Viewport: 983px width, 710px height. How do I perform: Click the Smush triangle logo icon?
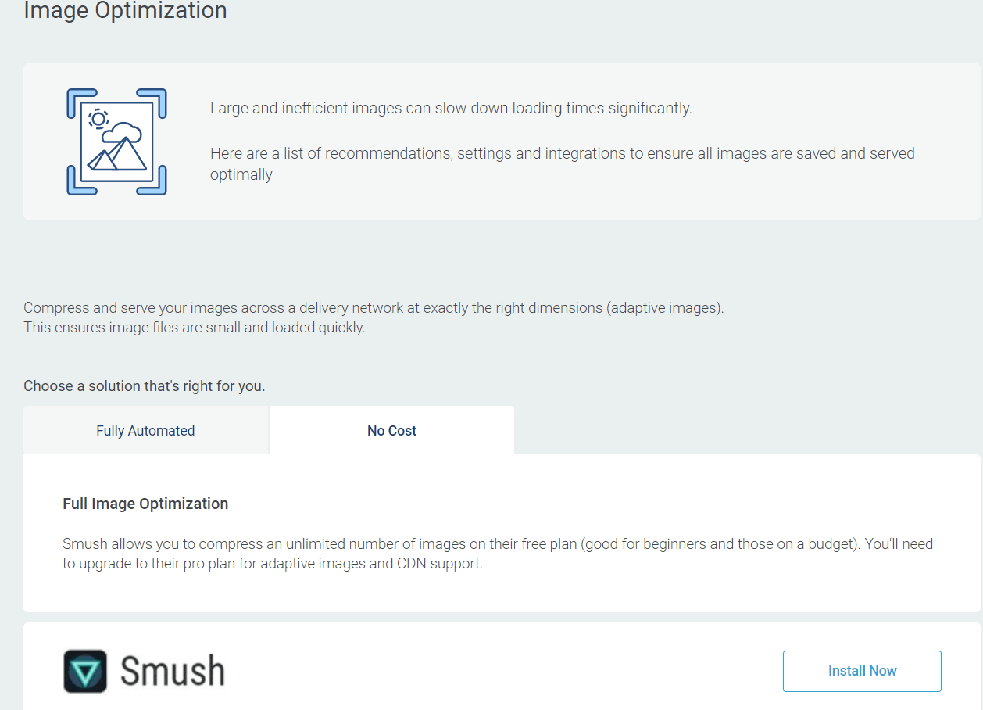coord(85,671)
